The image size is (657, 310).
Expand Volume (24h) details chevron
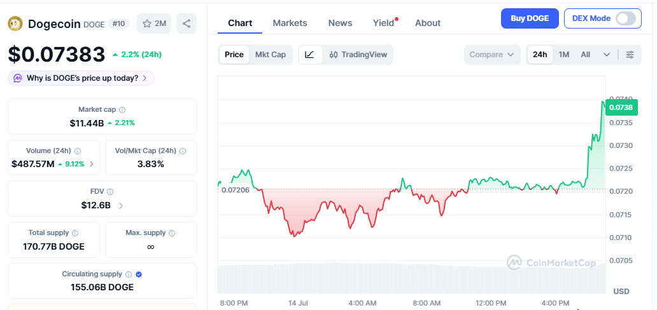[92, 164]
